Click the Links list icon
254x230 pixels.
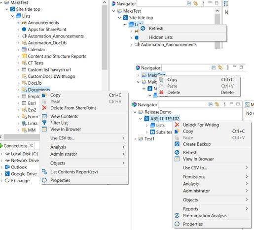(24, 123)
